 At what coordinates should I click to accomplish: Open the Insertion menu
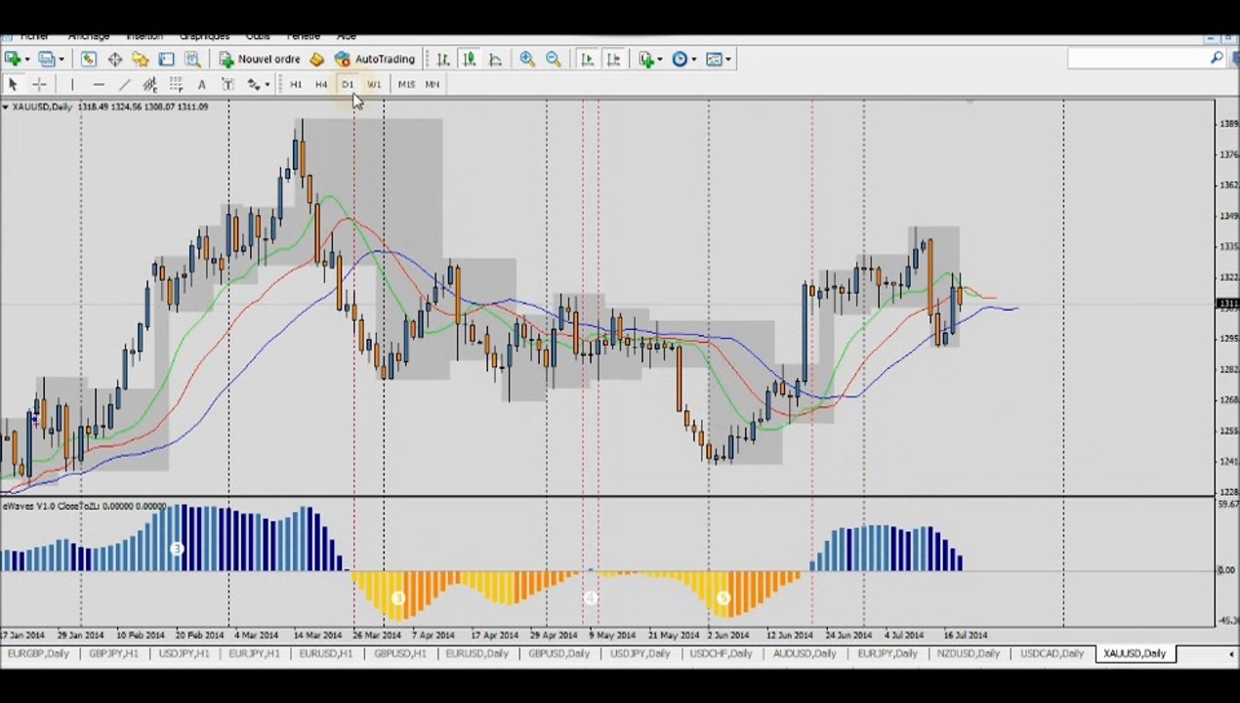tap(145, 37)
